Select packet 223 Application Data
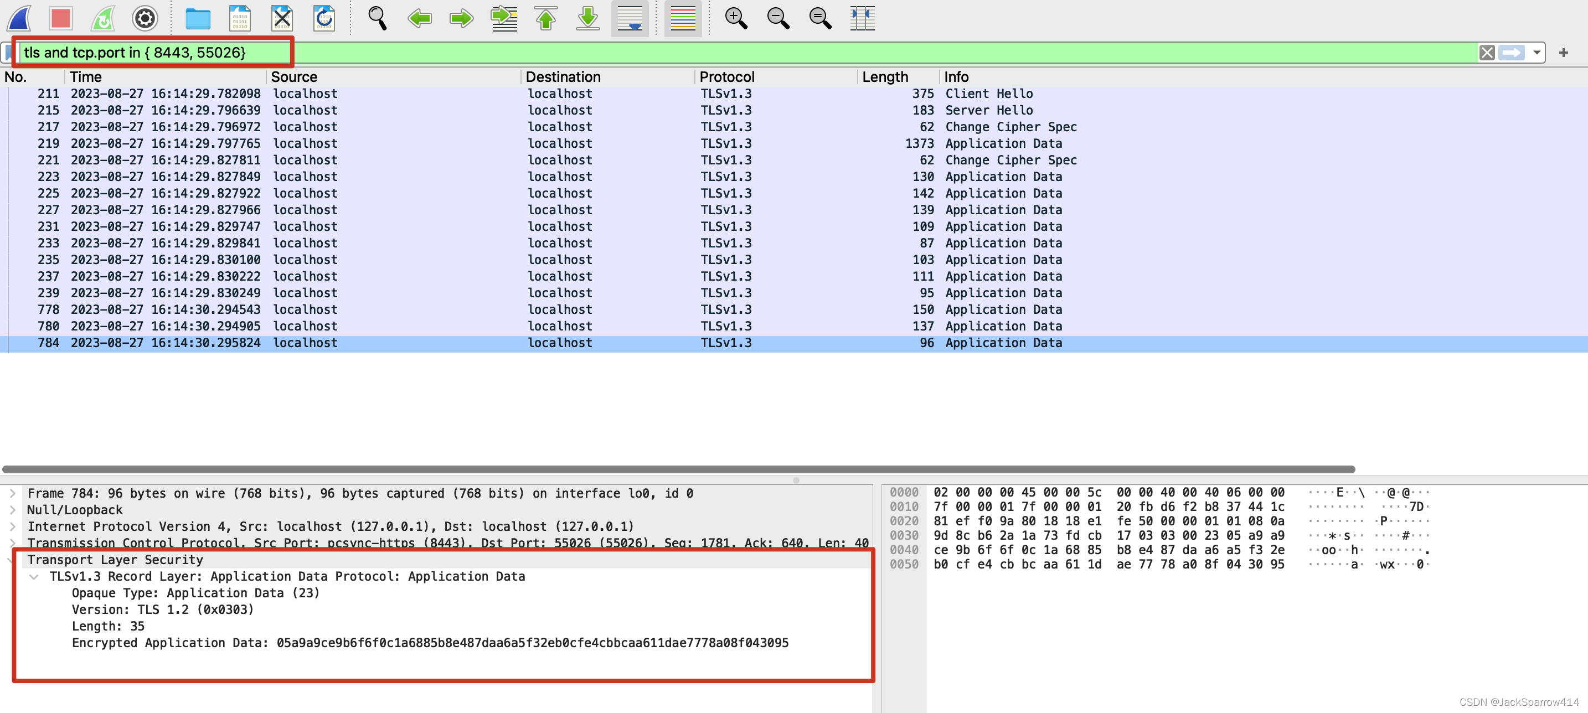This screenshot has height=713, width=1588. 794,177
